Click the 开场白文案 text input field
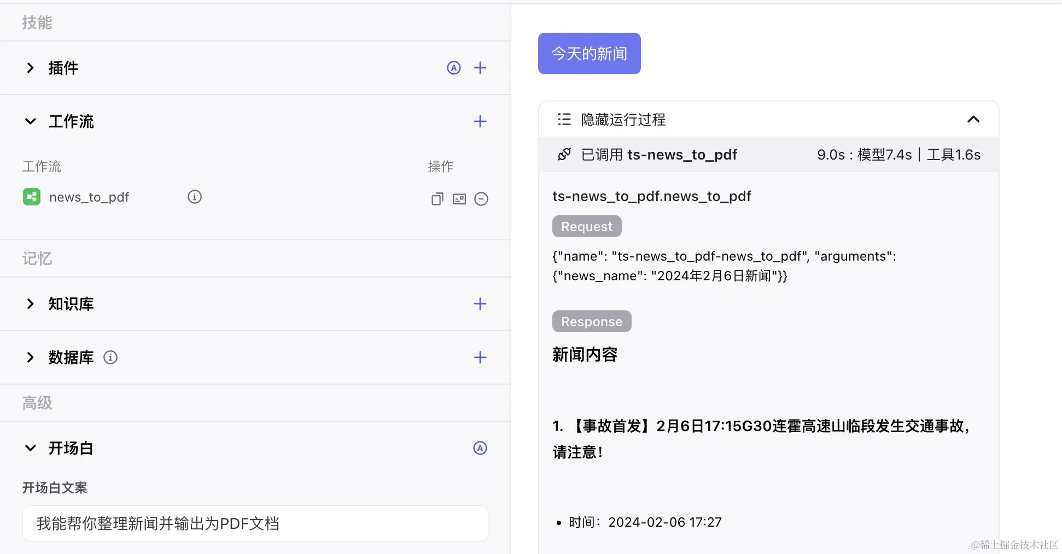Screen dimensions: 1062x554 tap(255, 523)
